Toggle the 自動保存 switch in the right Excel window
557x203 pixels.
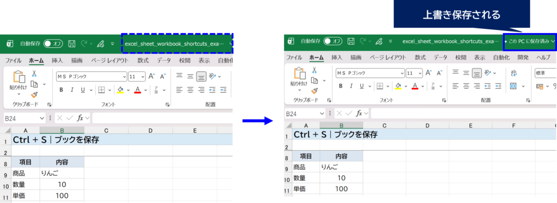pos(332,41)
